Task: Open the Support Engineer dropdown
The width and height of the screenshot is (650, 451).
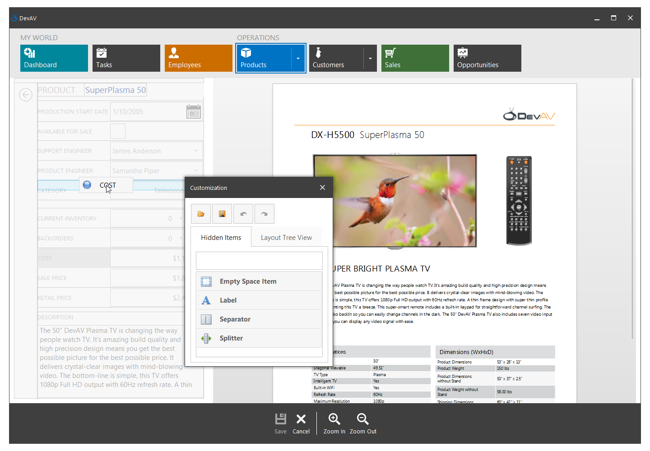Action: [x=196, y=151]
